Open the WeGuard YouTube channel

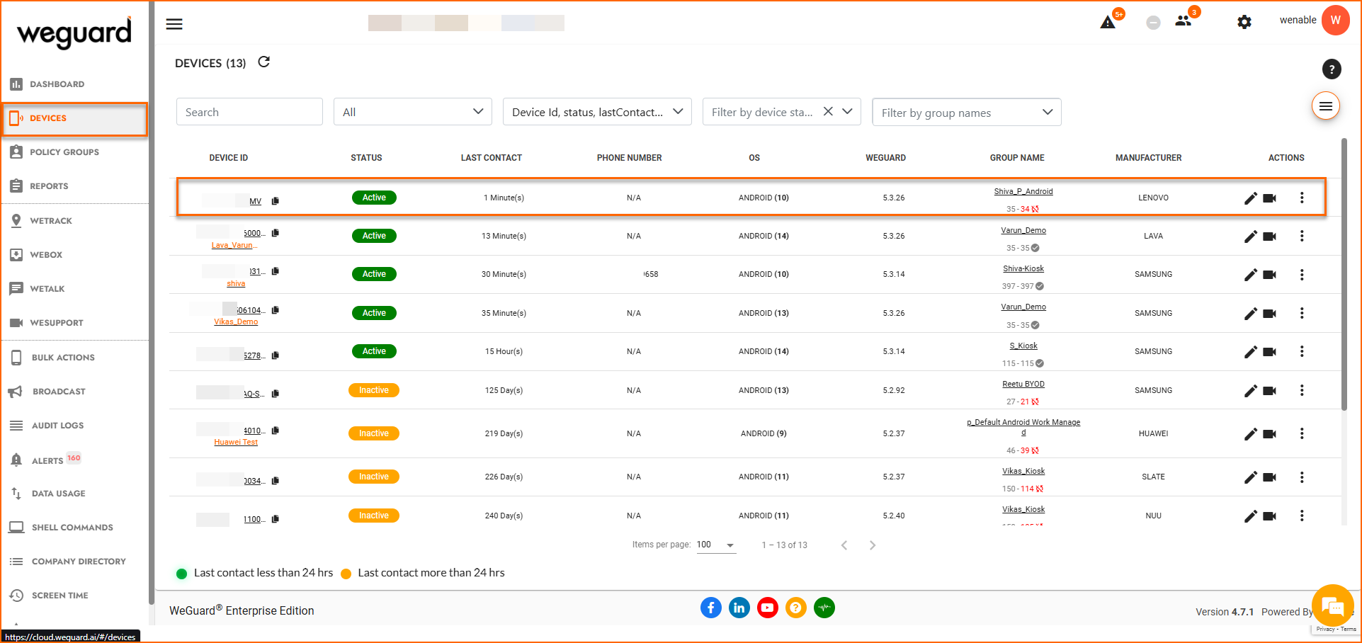[x=768, y=608]
